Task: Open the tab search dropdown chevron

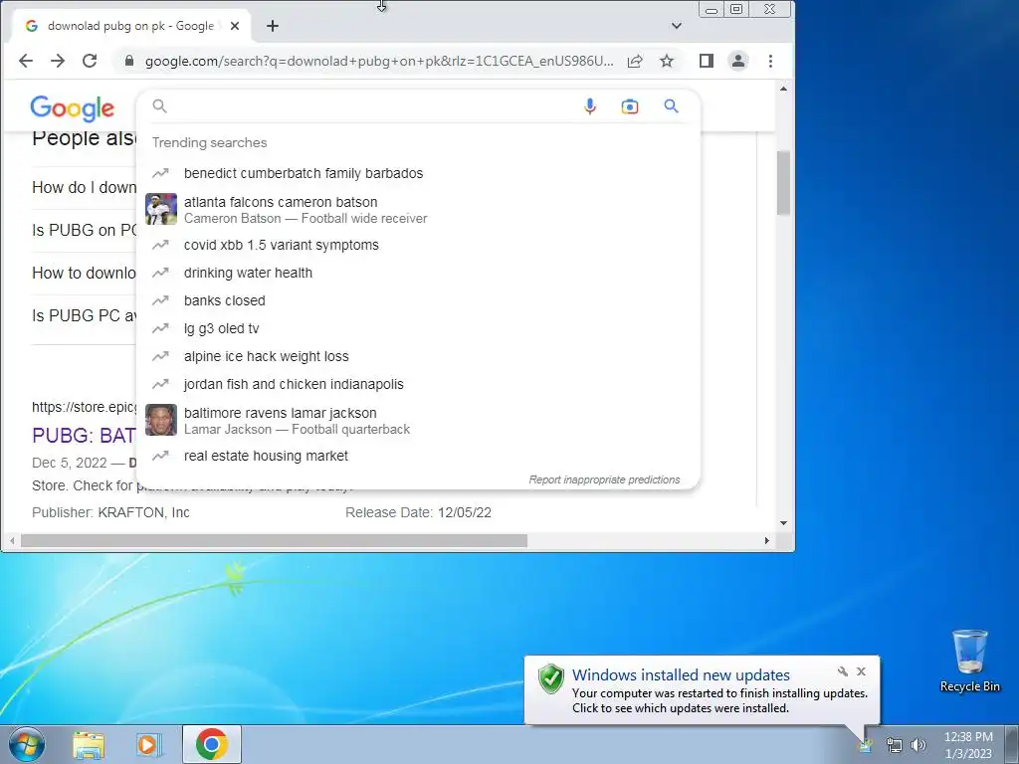Action: tap(677, 26)
